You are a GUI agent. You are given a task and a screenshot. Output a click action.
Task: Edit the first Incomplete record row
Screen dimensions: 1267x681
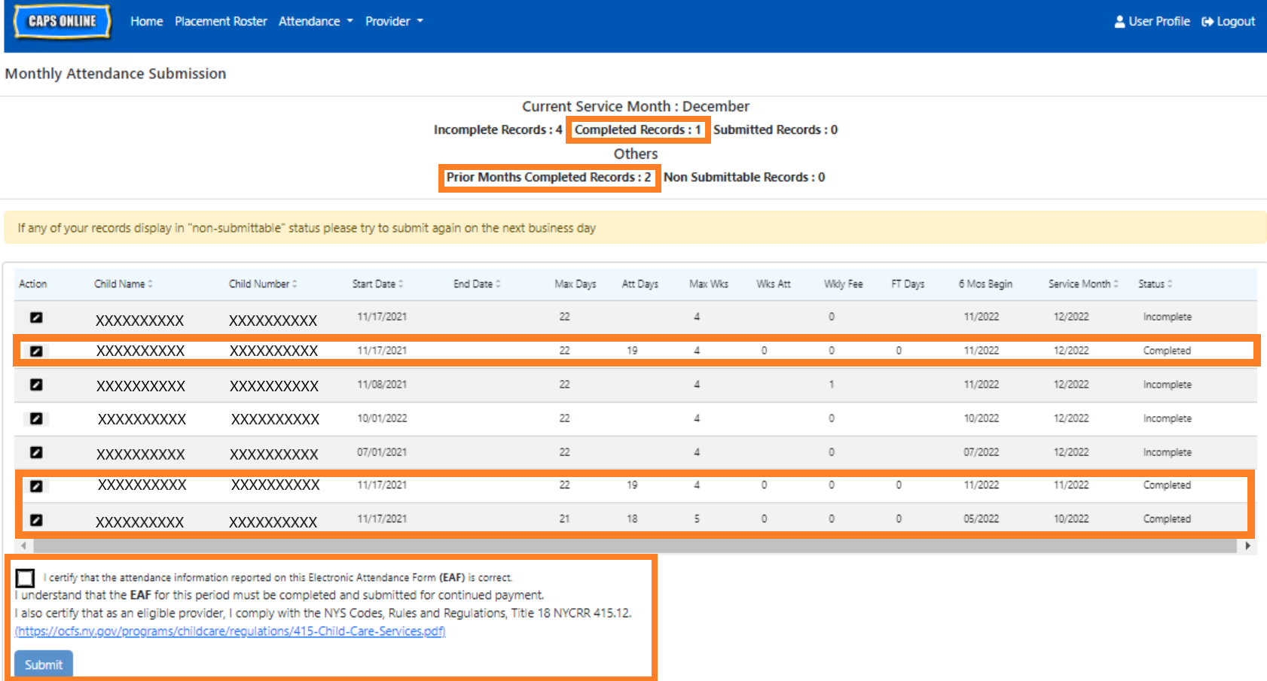[x=36, y=318]
